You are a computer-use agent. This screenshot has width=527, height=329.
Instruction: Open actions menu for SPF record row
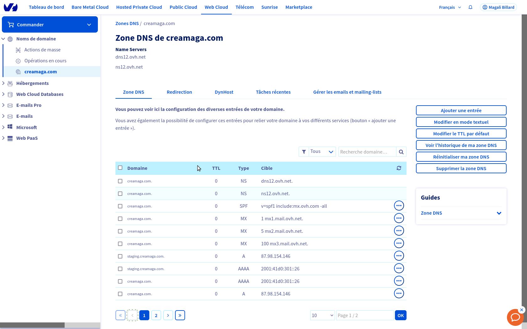coord(399,206)
